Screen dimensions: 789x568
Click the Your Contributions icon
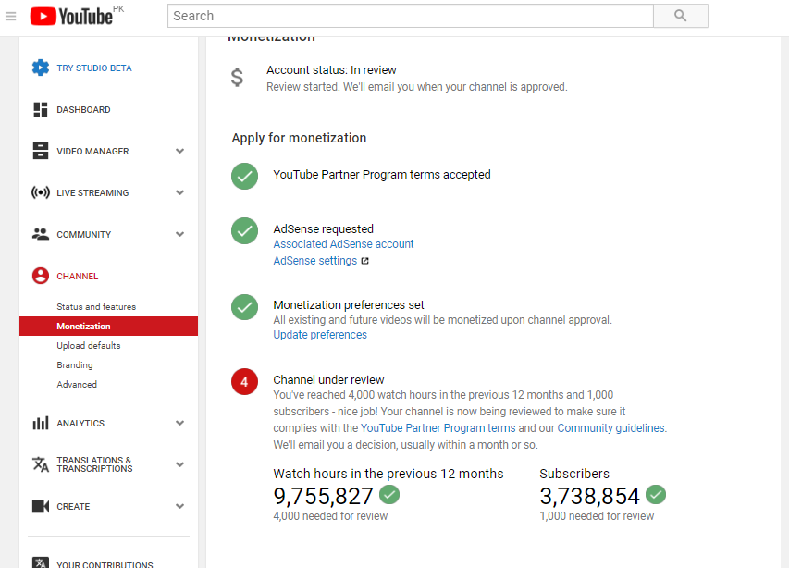tap(41, 562)
